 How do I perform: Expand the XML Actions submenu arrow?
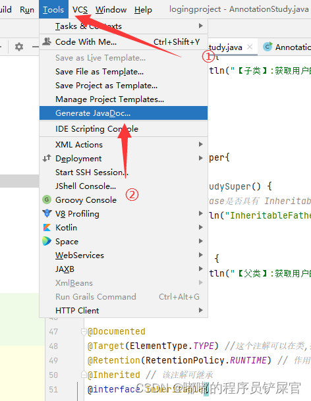point(201,144)
